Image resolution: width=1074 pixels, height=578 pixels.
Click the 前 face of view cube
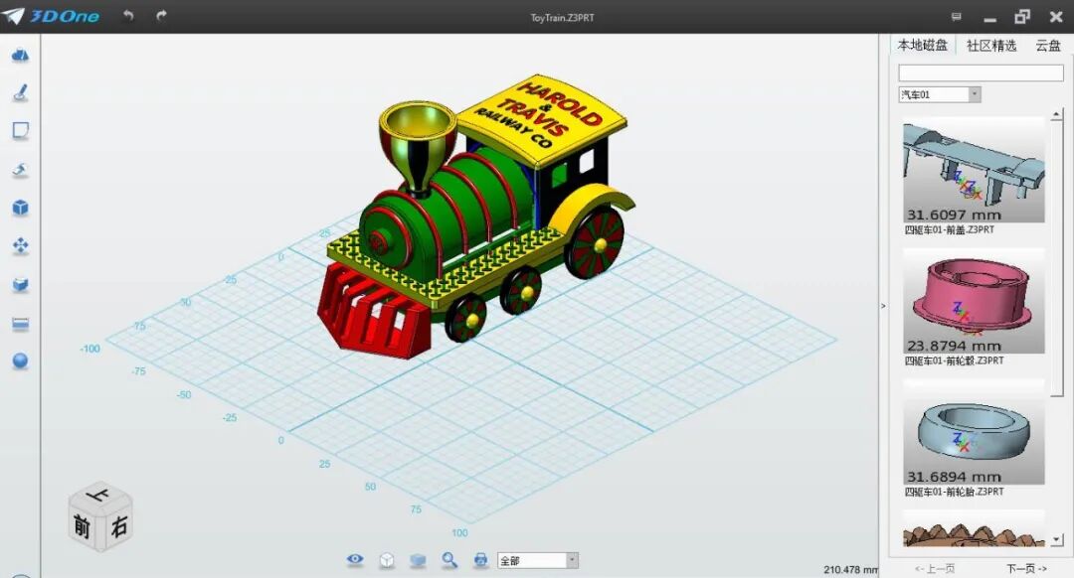tap(83, 526)
